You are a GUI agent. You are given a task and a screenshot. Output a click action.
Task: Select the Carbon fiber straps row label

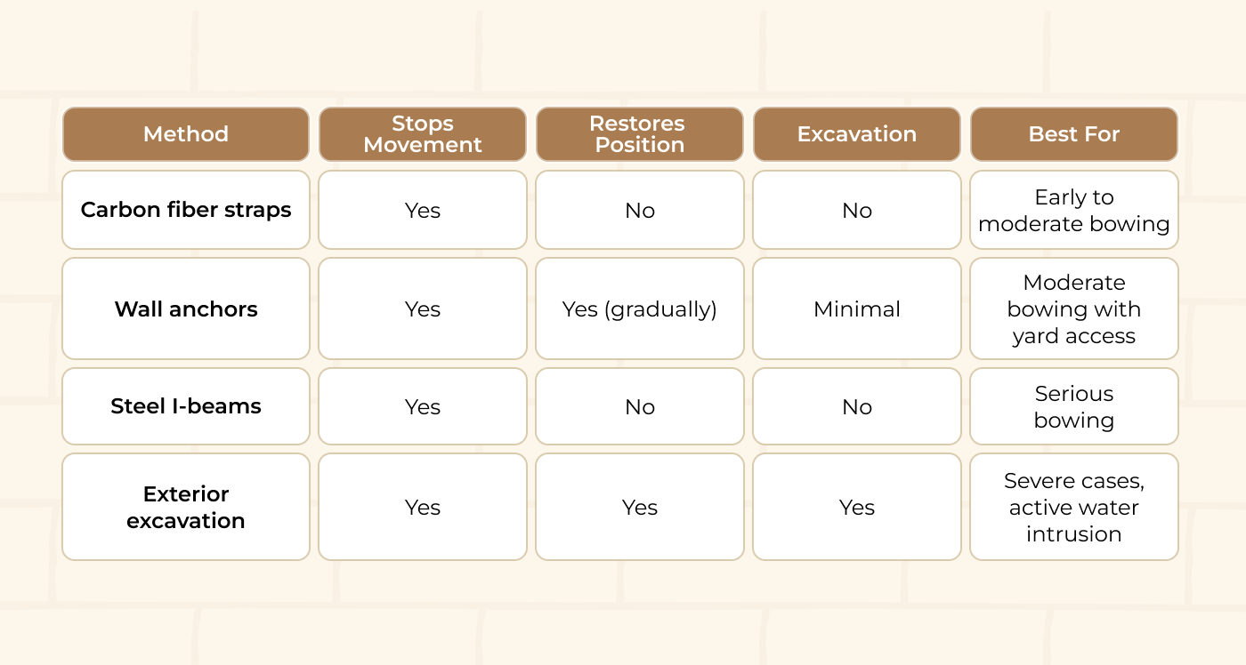click(x=186, y=210)
